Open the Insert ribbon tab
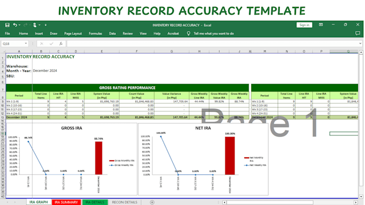This screenshot has height=205, width=365. coord(39,33)
